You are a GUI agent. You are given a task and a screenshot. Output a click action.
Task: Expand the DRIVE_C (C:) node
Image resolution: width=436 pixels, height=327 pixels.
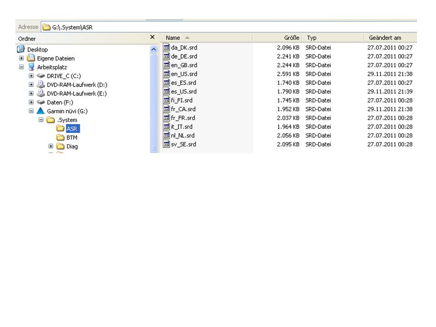pos(31,76)
